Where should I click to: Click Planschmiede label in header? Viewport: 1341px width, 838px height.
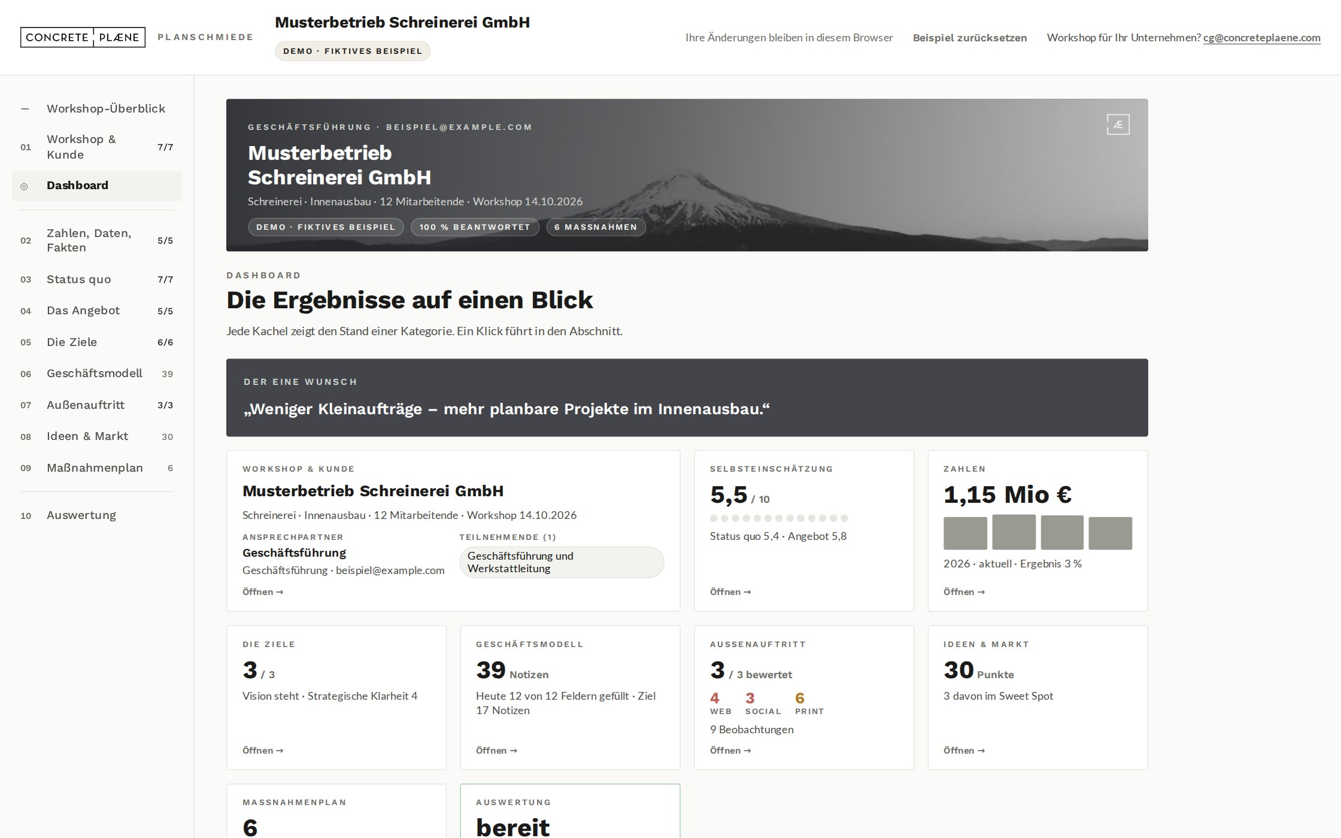[205, 37]
